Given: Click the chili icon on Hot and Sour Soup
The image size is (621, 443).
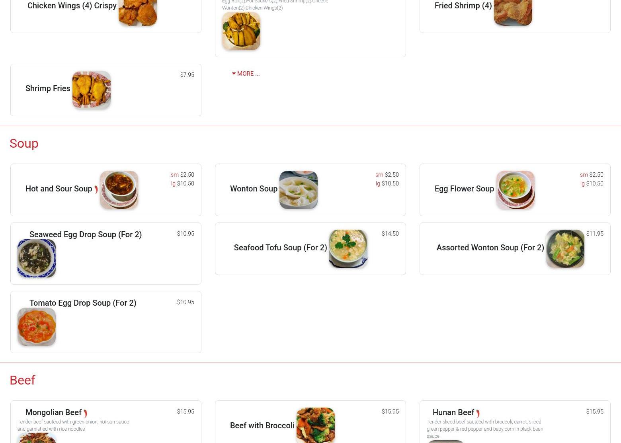Looking at the screenshot, I should (x=96, y=190).
